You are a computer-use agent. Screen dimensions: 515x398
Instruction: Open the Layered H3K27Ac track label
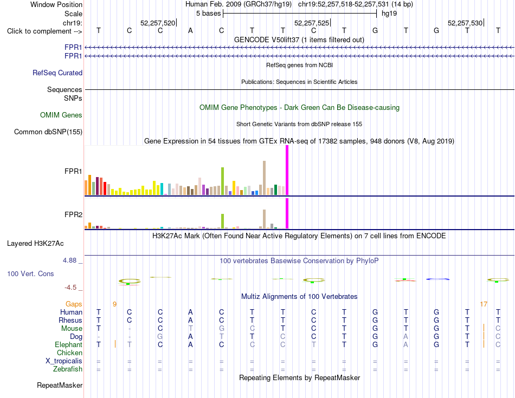pos(35,244)
